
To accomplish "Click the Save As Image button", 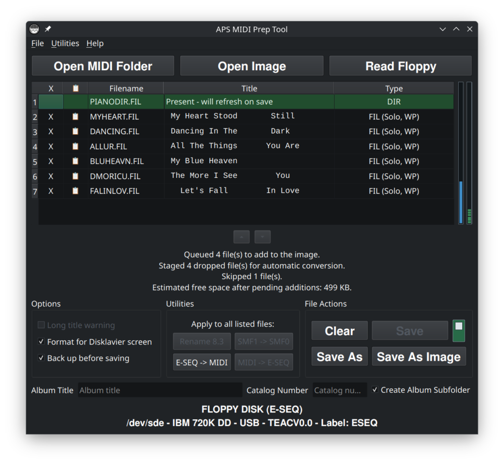I will click(419, 356).
